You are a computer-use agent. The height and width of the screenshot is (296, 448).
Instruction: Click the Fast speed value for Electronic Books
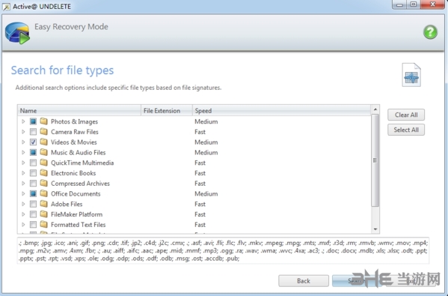(x=200, y=173)
